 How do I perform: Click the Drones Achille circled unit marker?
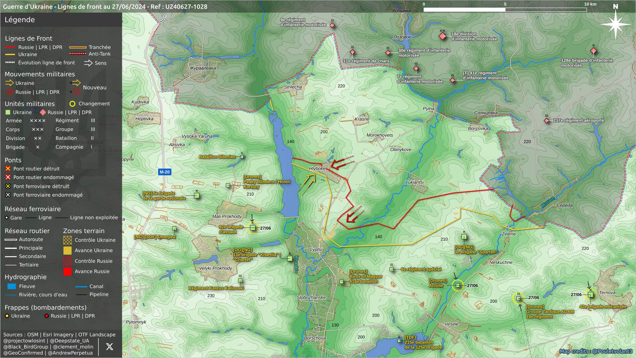click(458, 285)
